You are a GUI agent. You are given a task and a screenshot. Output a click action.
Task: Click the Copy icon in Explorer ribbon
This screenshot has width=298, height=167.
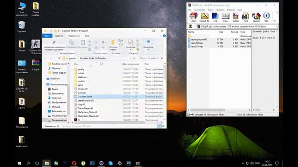[x=71, y=42]
